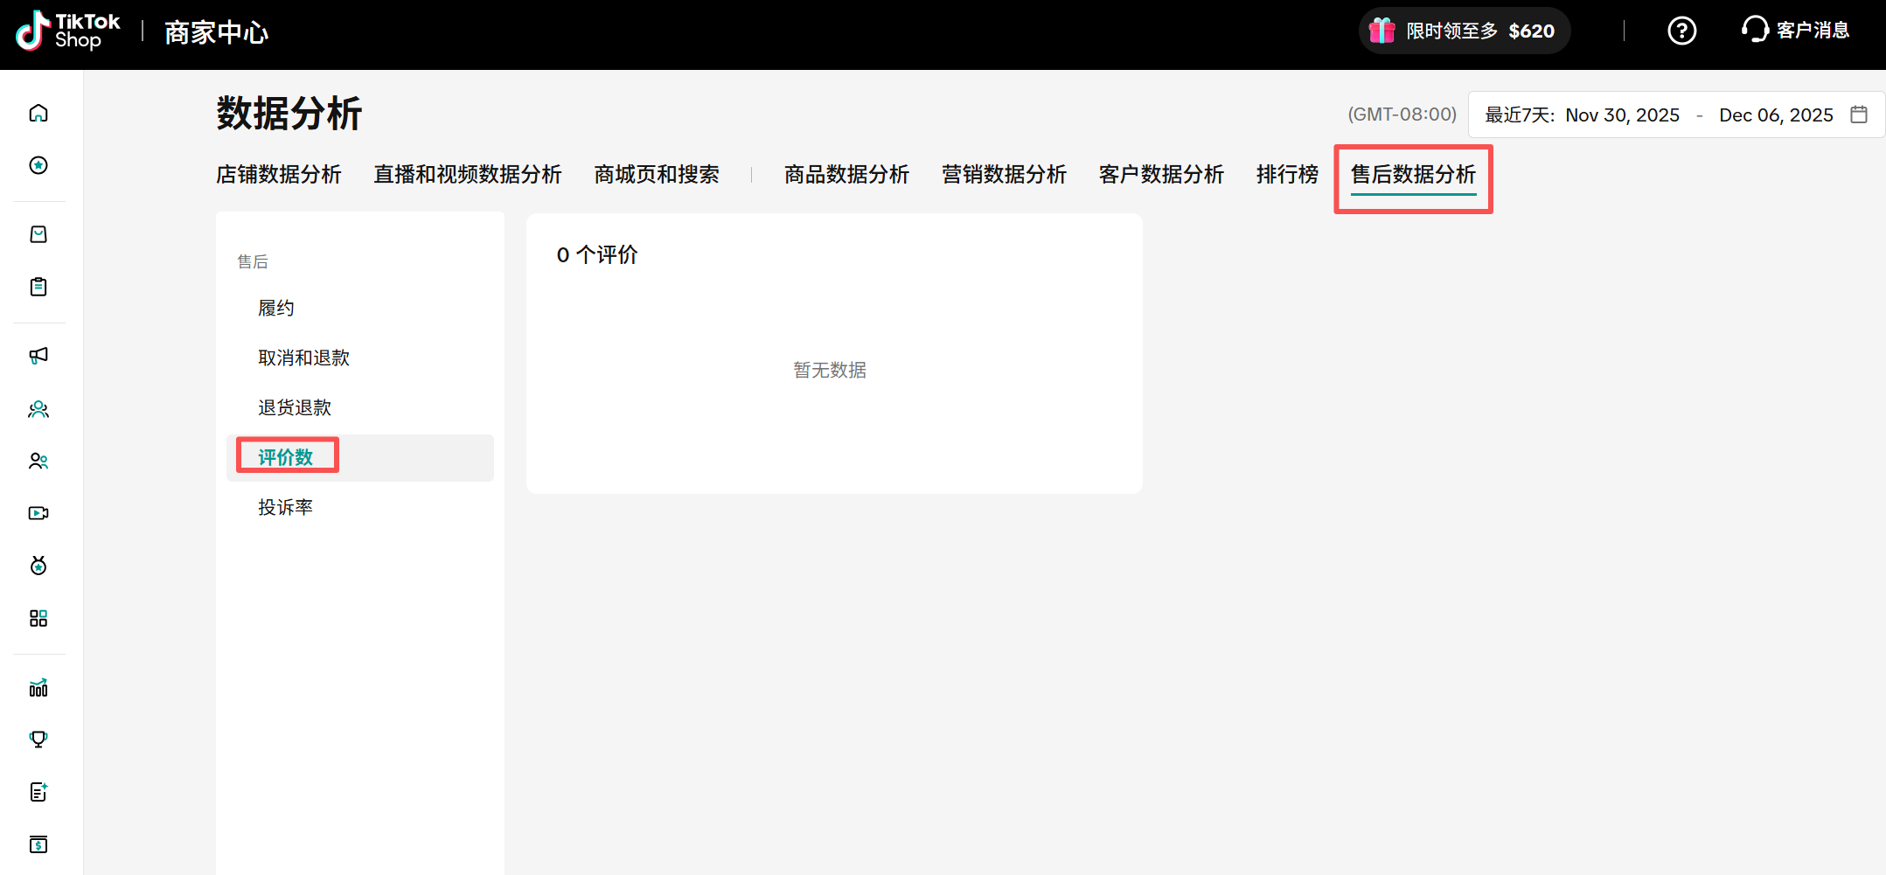
Task: Open the 商城页和搜索 tab
Action: (657, 174)
